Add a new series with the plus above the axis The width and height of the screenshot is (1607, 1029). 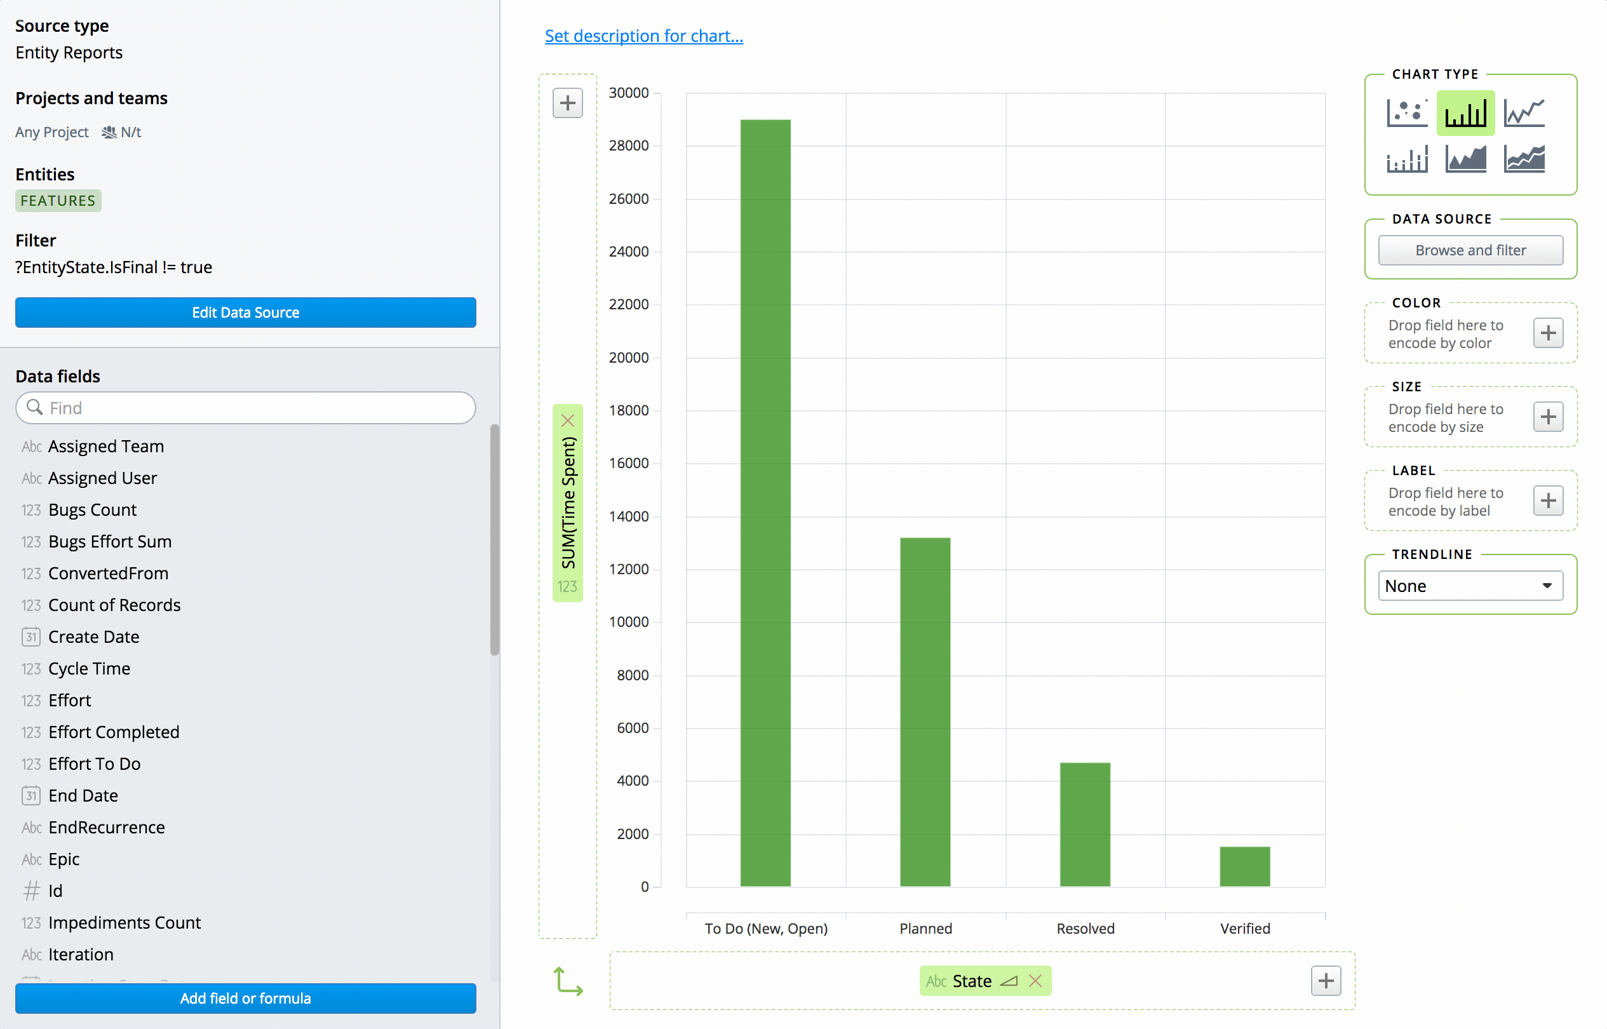[567, 102]
